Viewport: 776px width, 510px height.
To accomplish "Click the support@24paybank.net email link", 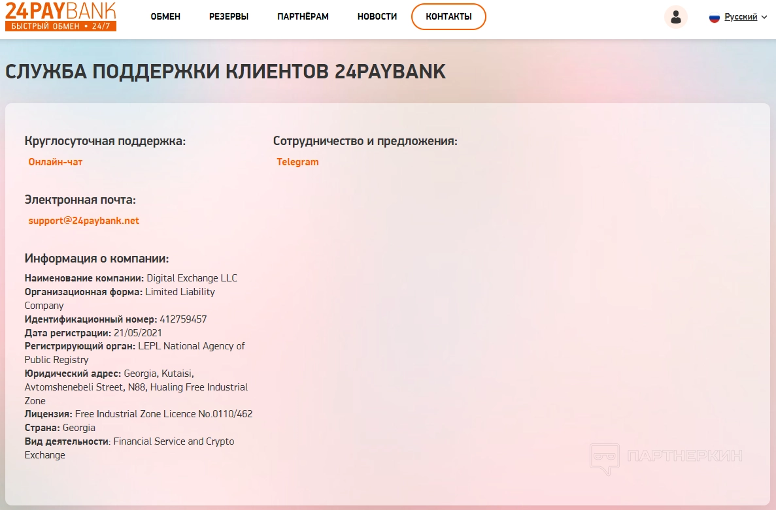I will click(x=84, y=221).
